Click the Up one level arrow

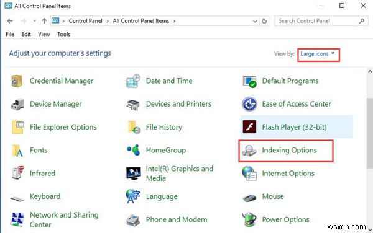tap(44, 21)
